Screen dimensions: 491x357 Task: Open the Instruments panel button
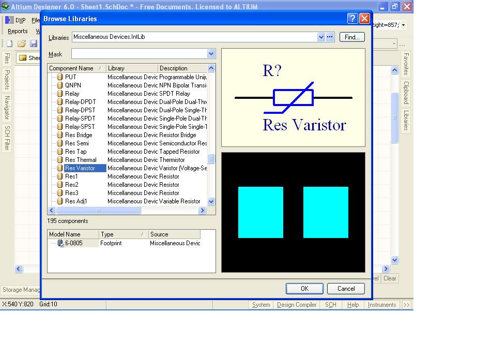pyautogui.click(x=382, y=305)
